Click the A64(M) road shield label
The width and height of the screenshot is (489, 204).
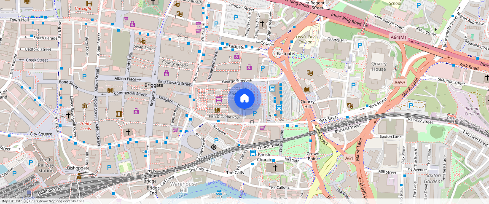click(398, 38)
